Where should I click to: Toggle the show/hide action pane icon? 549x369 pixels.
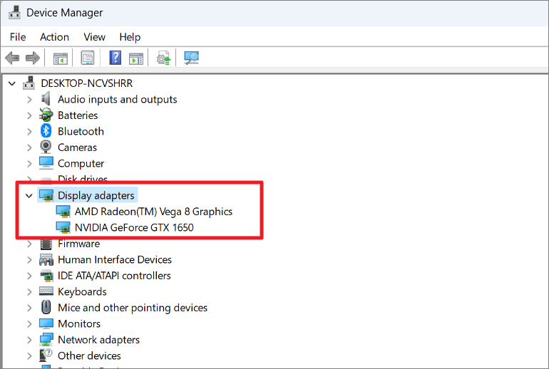tap(136, 58)
